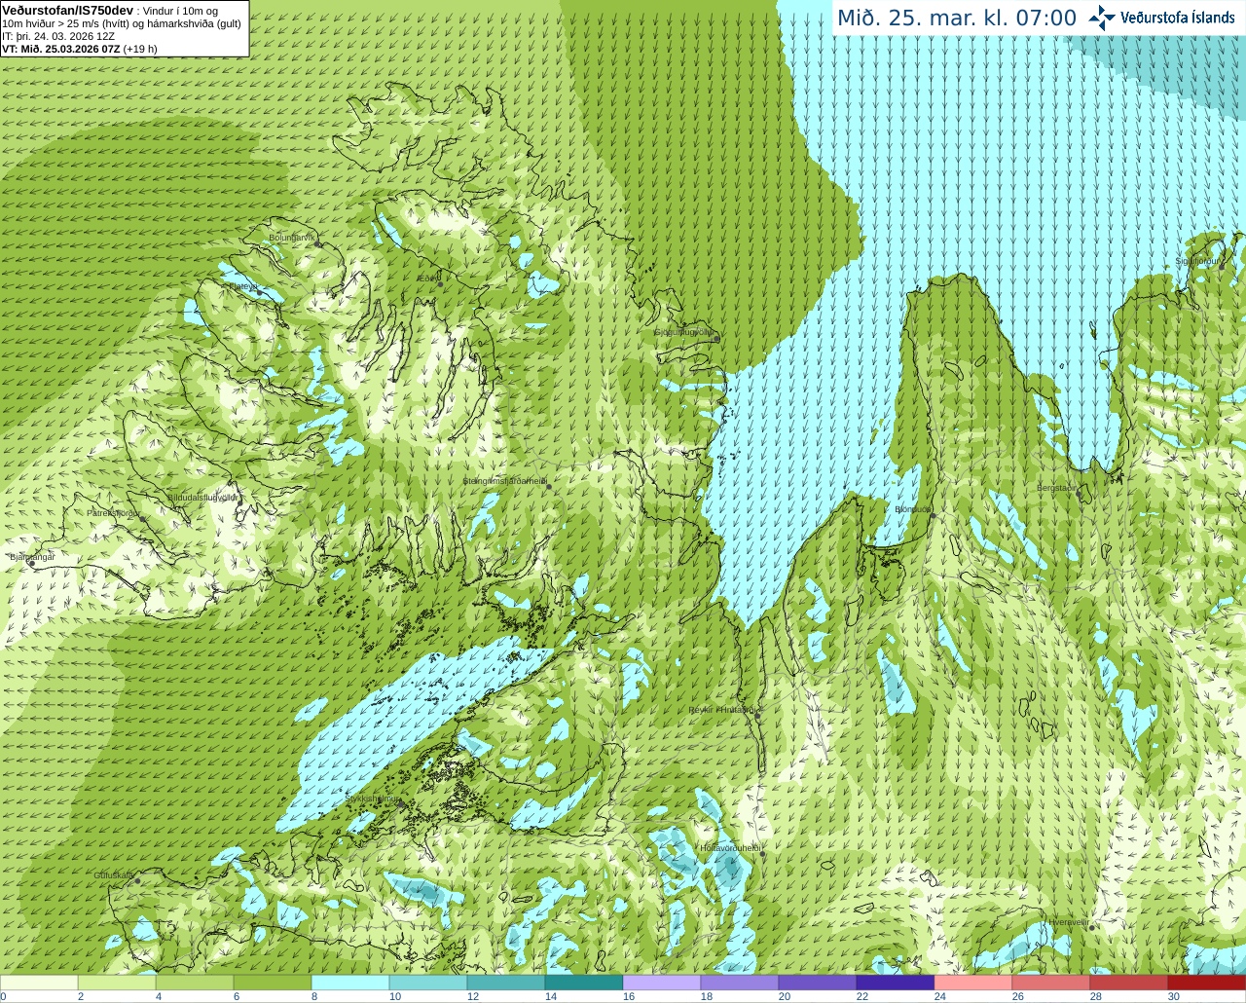The height and width of the screenshot is (1003, 1246).
Task: Click the Bjargtangar station dot
Action: (31, 563)
